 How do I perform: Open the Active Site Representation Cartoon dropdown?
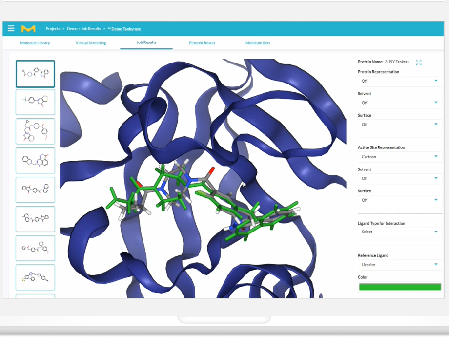click(400, 157)
